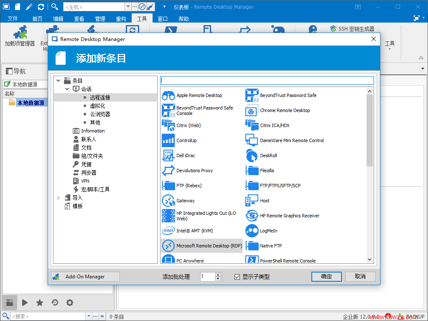Collapse the 会话 tree node
The image size is (428, 321).
pos(67,89)
